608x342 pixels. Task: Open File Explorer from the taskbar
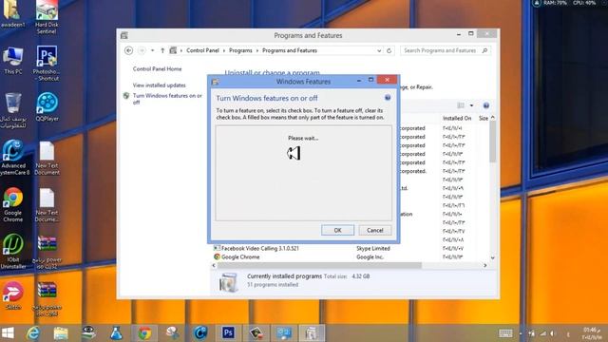[61, 333]
